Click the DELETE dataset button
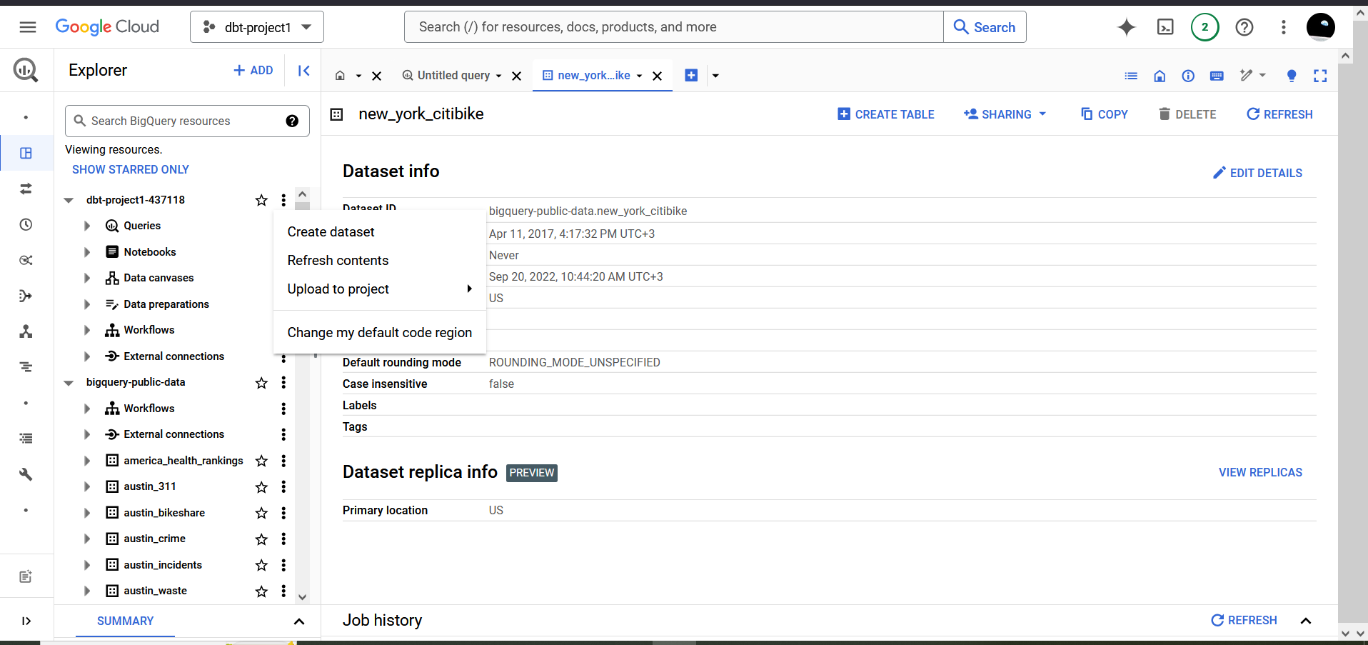The image size is (1368, 645). (1187, 114)
